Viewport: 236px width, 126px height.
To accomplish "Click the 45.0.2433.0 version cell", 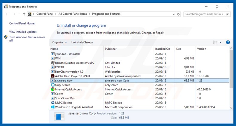I will (204, 89).
